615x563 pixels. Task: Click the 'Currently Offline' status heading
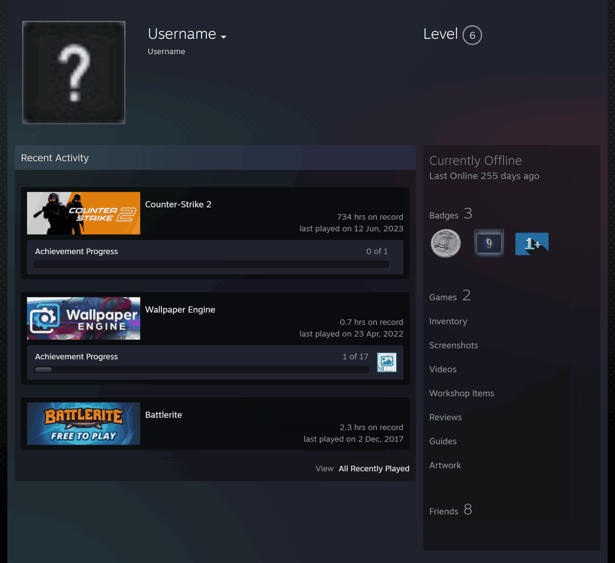point(475,161)
